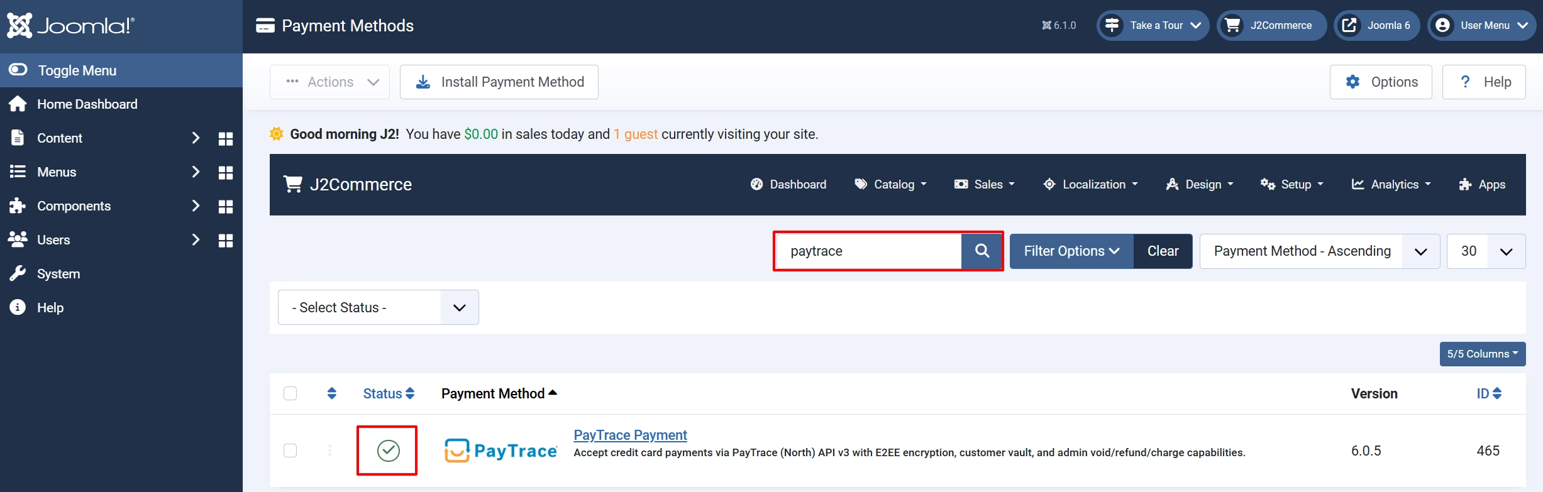Click the search field containing paytrace
The height and width of the screenshot is (492, 1543).
868,251
